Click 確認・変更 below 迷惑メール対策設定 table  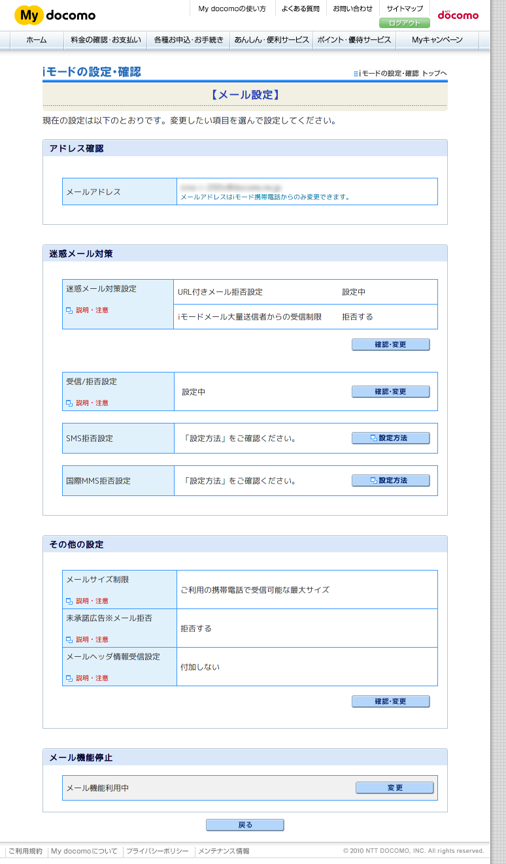click(391, 344)
